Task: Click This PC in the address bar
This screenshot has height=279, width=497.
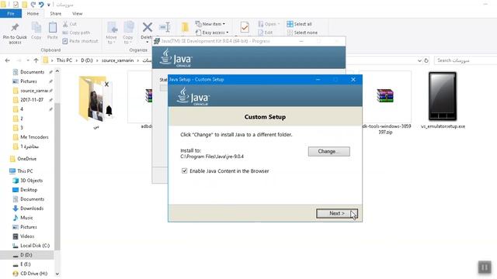Action: pyautogui.click(x=64, y=60)
